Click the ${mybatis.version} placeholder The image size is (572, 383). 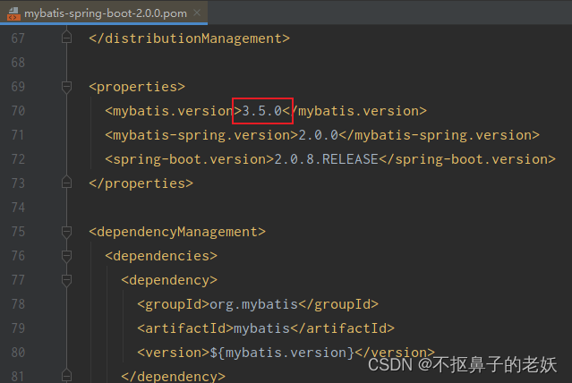tap(282, 353)
